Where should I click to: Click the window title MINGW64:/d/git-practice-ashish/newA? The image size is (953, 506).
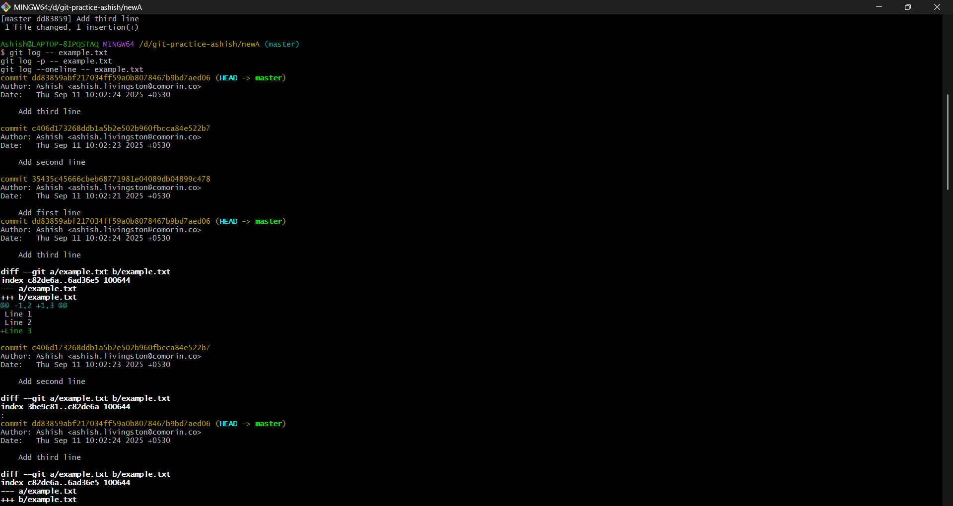[x=77, y=7]
